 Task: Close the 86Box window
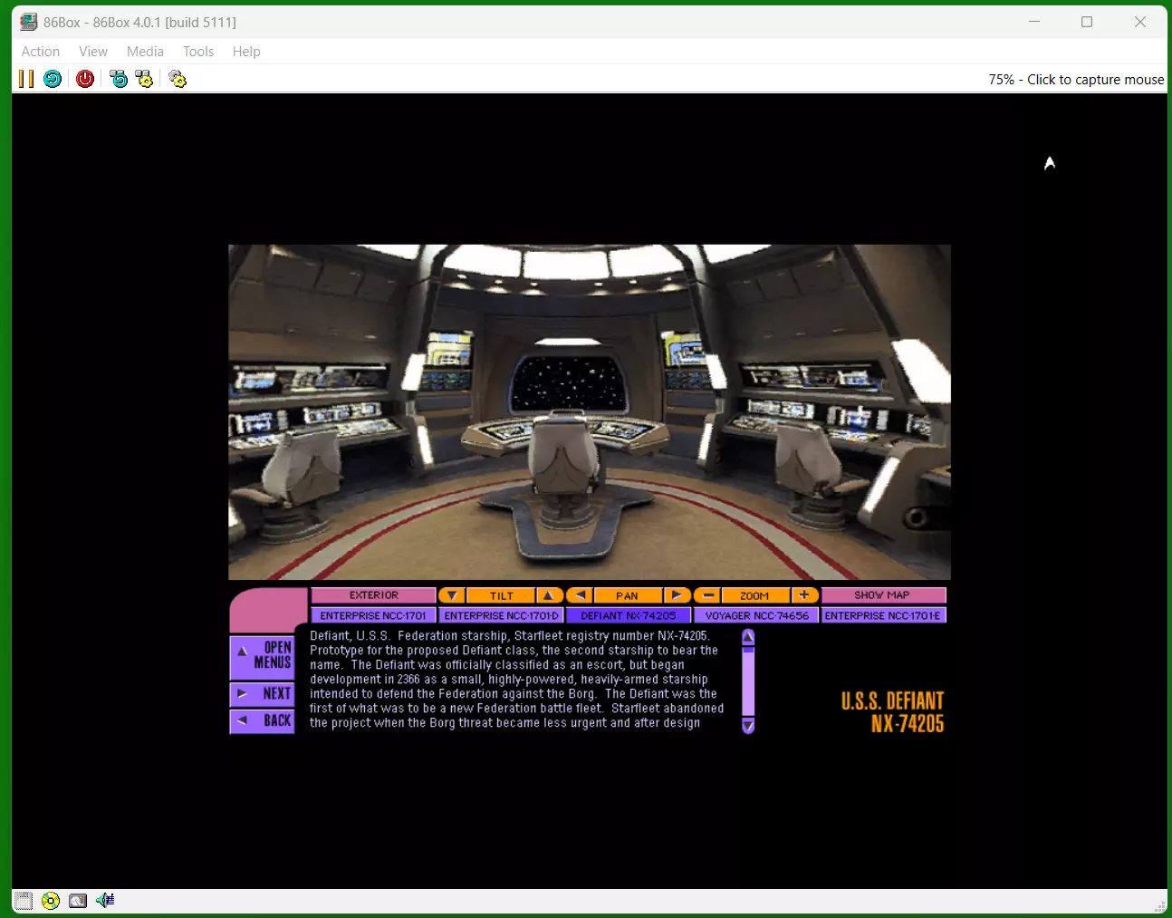pyautogui.click(x=1140, y=22)
